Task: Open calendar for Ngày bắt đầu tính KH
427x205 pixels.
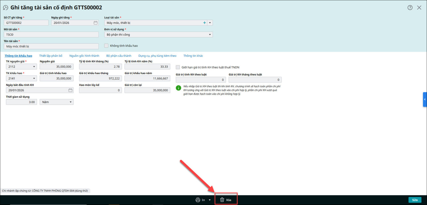Action: tap(70, 90)
